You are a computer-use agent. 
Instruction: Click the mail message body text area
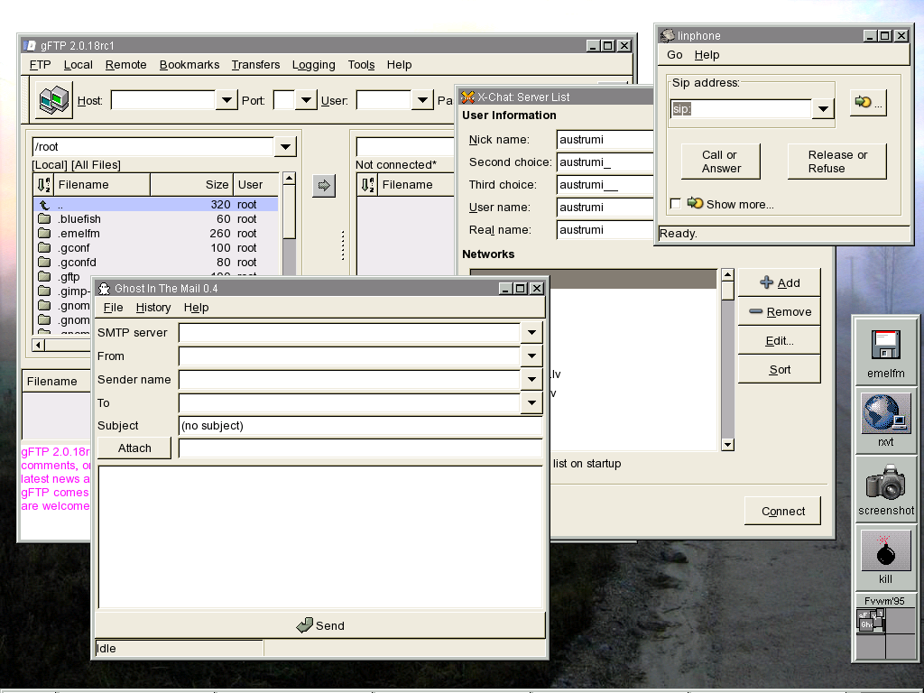pyautogui.click(x=320, y=537)
